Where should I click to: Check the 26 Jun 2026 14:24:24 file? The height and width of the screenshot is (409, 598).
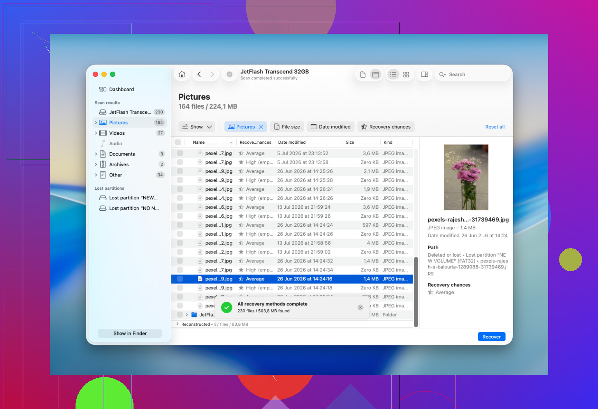point(180,225)
